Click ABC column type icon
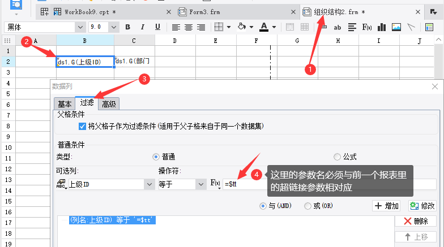 coord(61,184)
